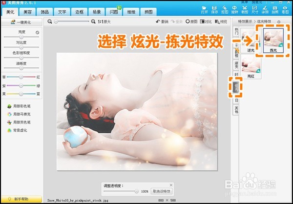Screen dimensions: 293x204
Task: Click the file name Snow_White10_by_pinkpaint_stock.jpg
Action: (x=78, y=200)
